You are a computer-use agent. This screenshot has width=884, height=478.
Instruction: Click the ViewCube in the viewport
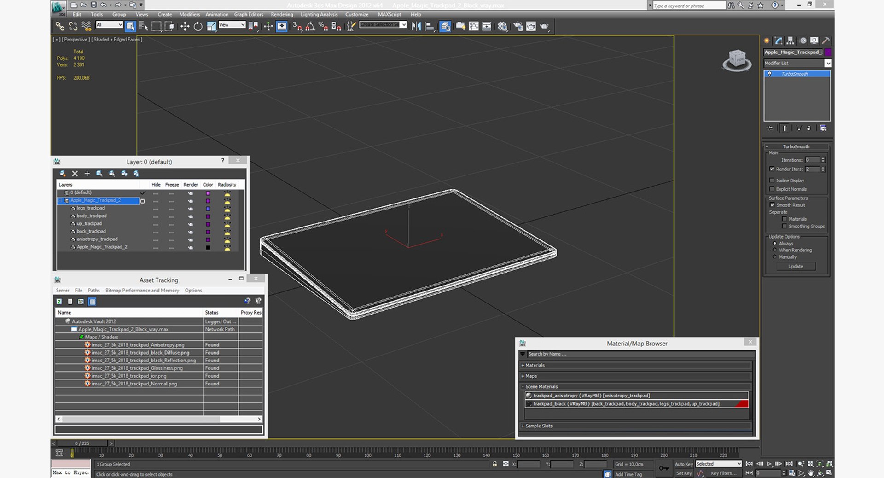click(737, 60)
